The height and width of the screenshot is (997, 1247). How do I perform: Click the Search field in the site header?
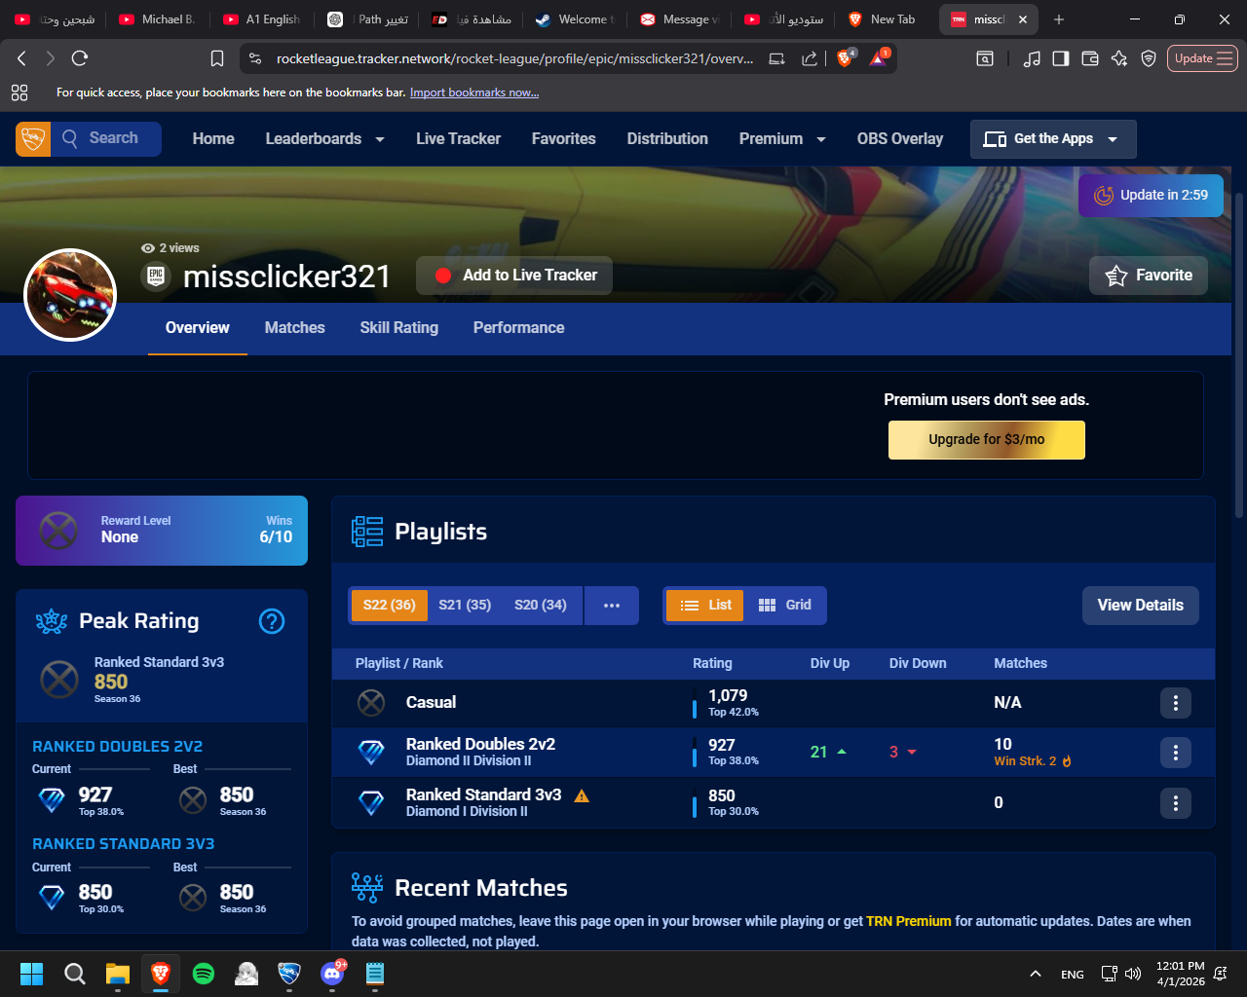click(x=106, y=139)
